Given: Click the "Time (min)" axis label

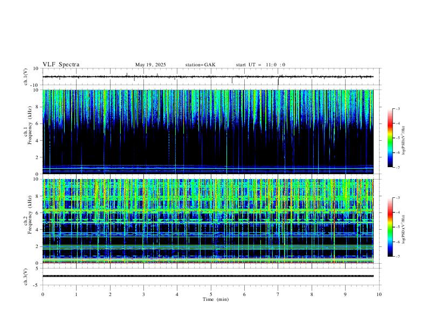Looking at the screenshot, I should [x=216, y=299].
